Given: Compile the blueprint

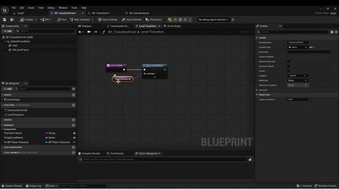Looking at the screenshot, I should 26,20.
